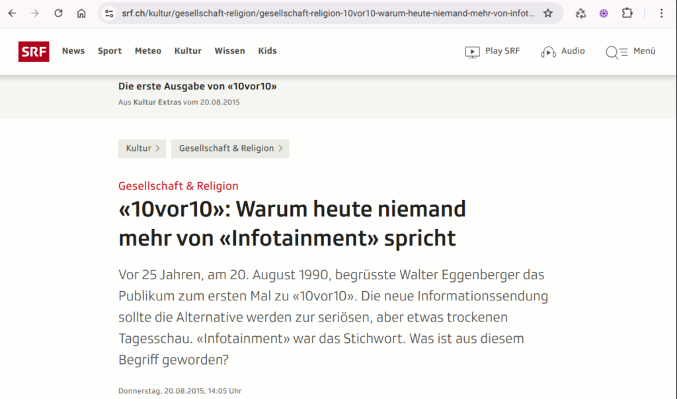Image resolution: width=677 pixels, height=399 pixels.
Task: Click the Gesellschaft & Religion breadcrumb
Action: point(229,149)
